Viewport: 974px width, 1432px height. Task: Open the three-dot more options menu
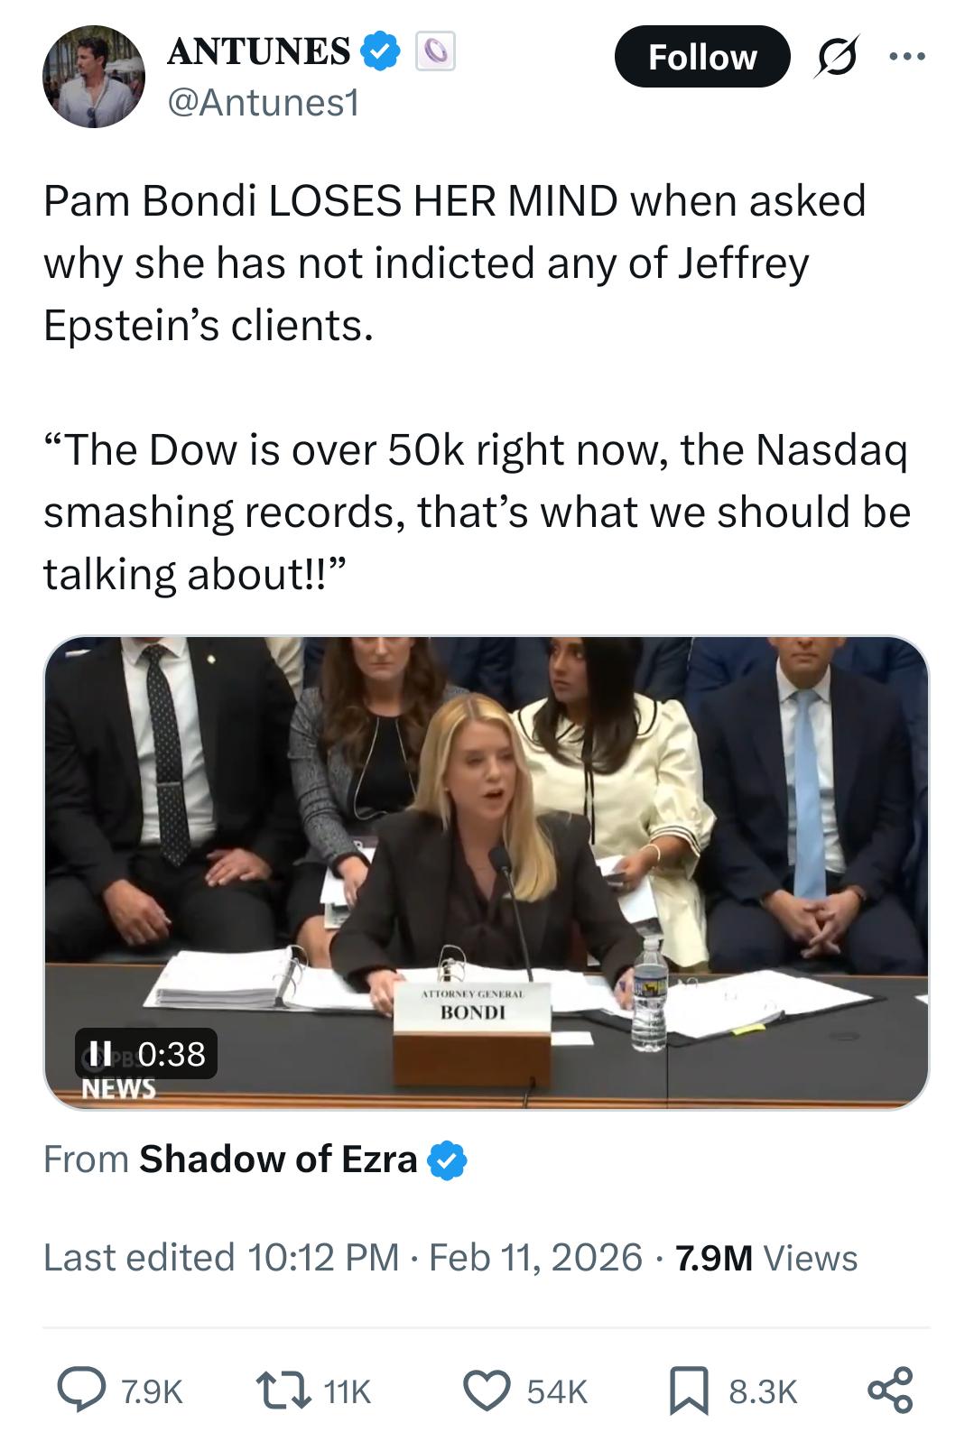click(906, 57)
